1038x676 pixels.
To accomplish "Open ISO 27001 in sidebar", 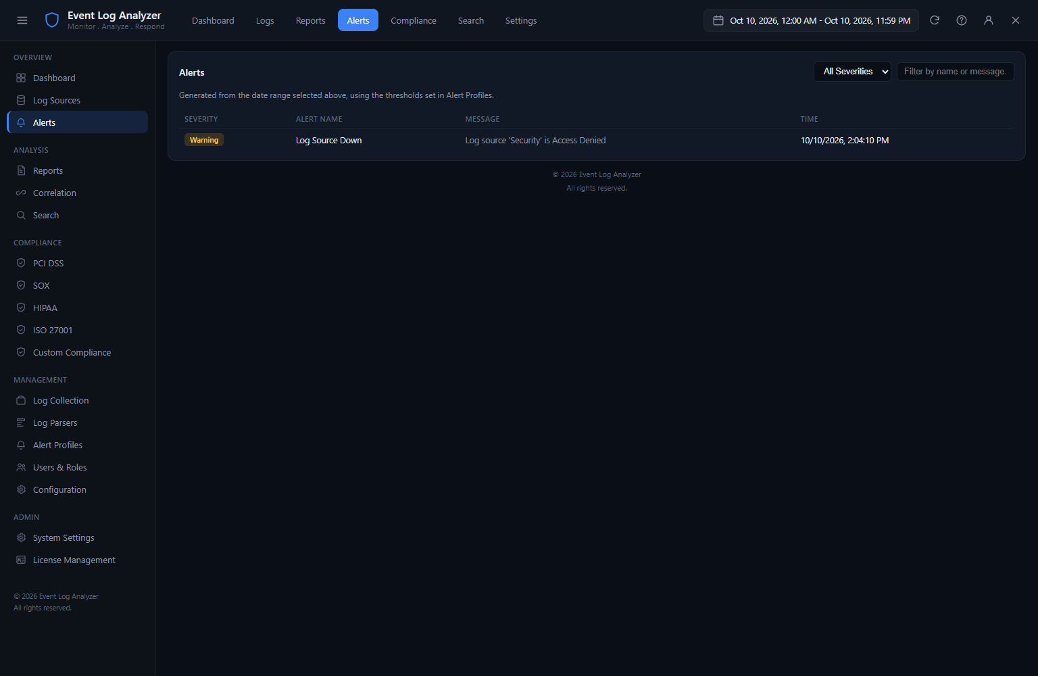I will pos(77,330).
